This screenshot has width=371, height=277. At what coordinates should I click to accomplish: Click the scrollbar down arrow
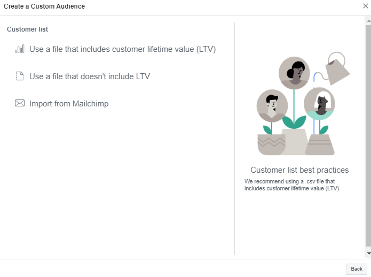point(368,253)
